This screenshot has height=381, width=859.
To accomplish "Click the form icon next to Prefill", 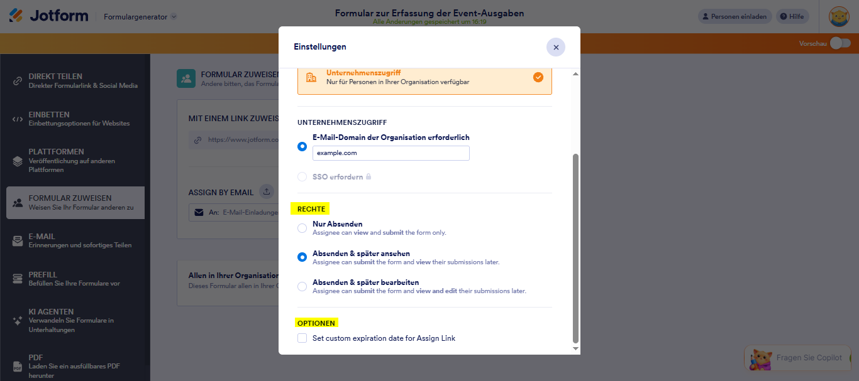I will click(x=18, y=279).
